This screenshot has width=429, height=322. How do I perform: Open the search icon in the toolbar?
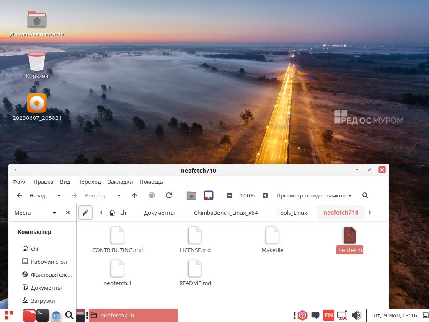365,195
